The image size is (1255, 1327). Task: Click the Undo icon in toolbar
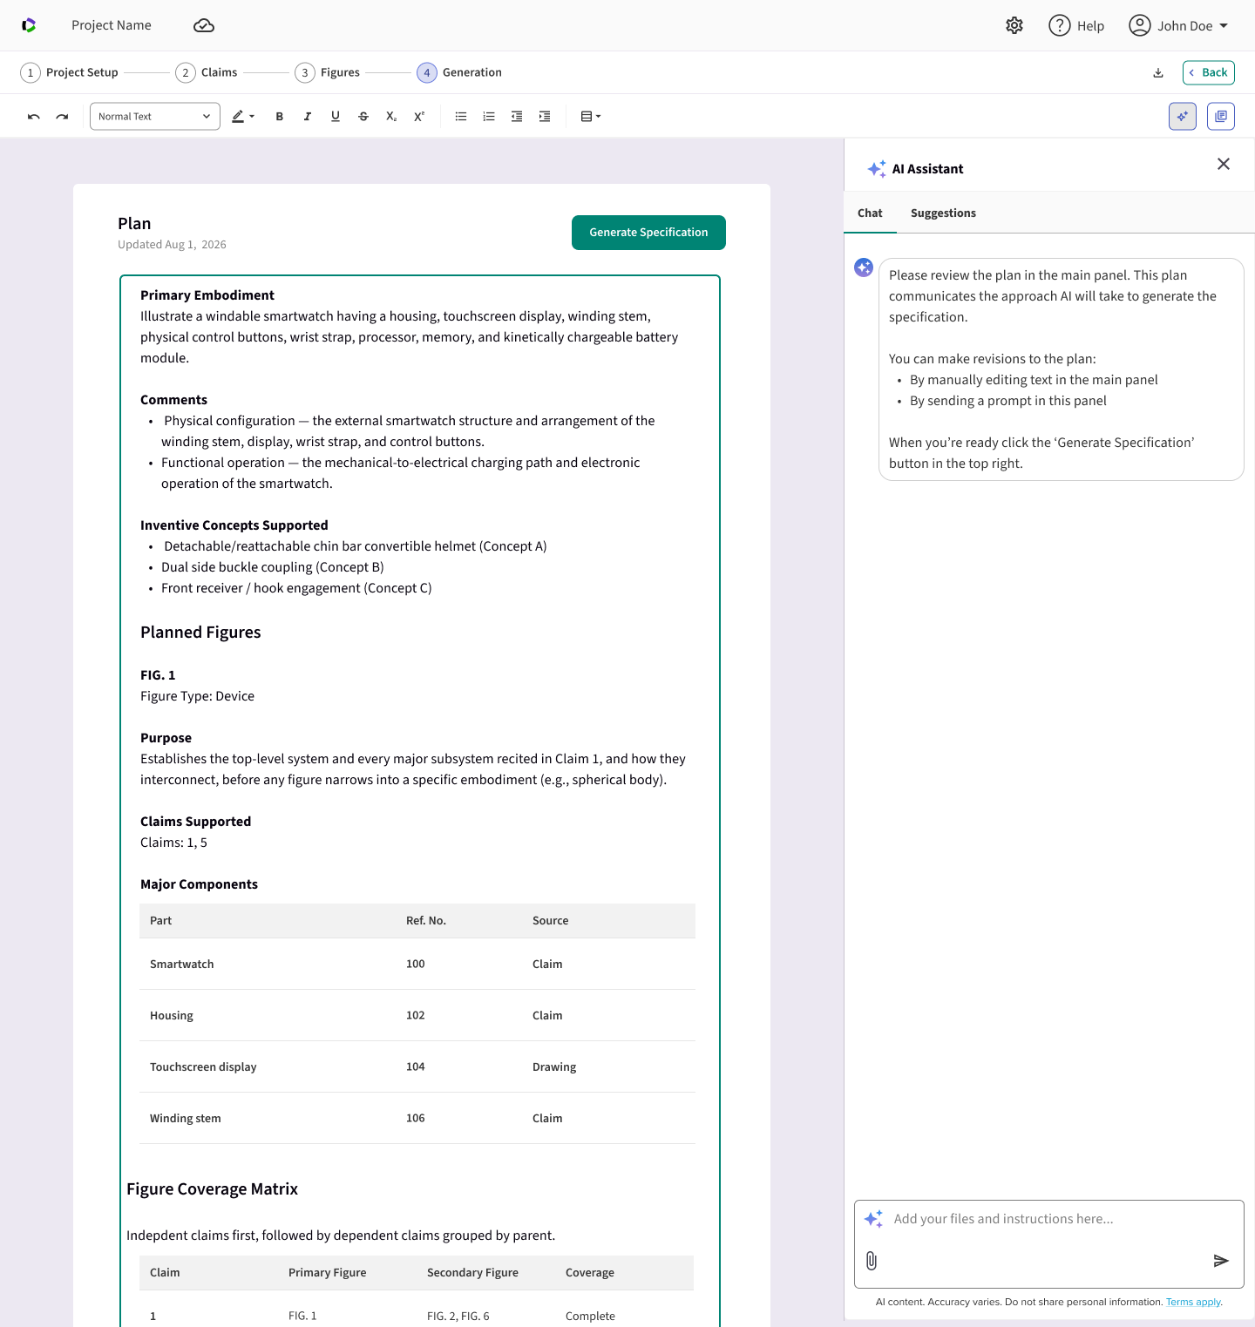(34, 117)
